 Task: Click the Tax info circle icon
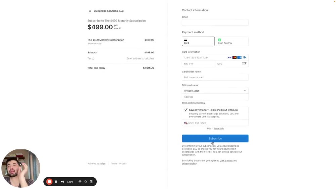pos(93,59)
